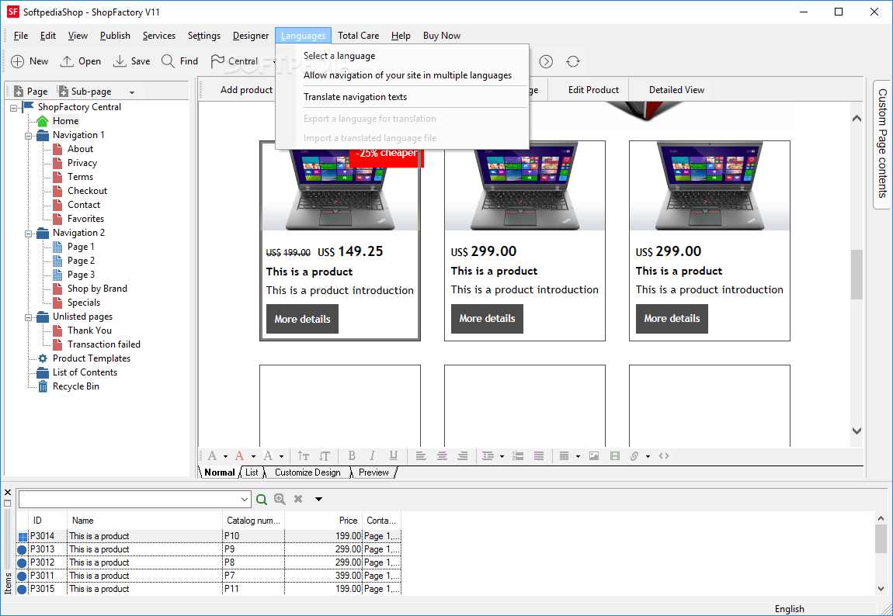
Task: Click the refresh icon in toolbar
Action: (x=573, y=61)
